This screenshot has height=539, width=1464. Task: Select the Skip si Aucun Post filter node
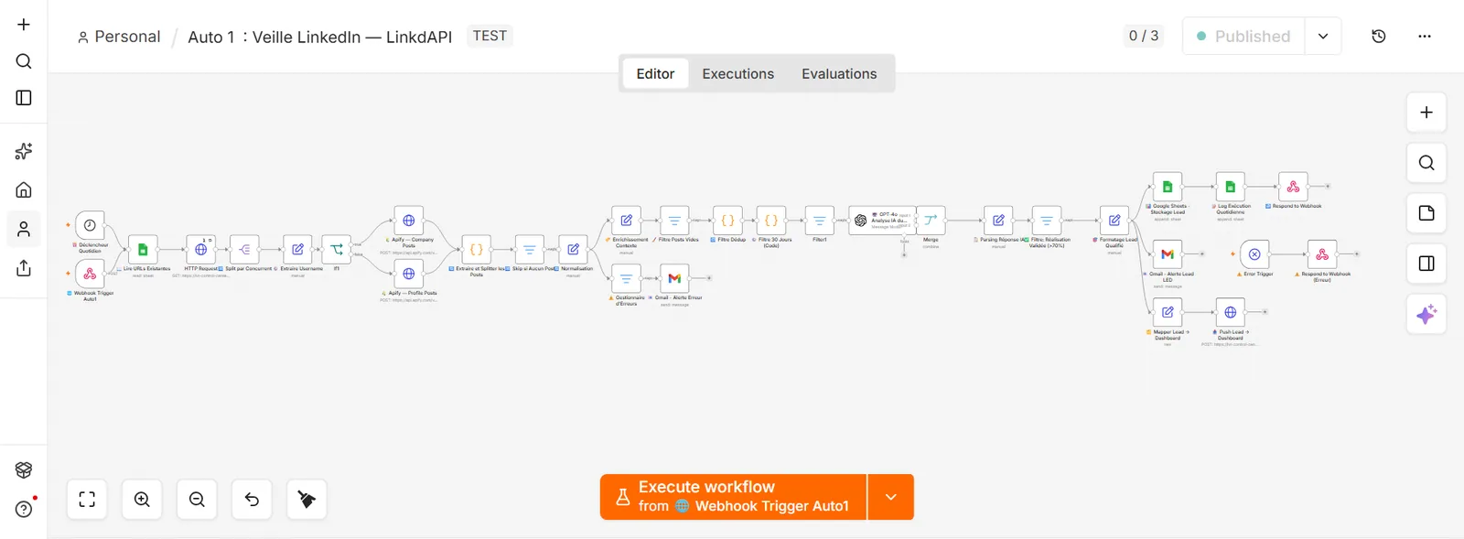pos(529,249)
